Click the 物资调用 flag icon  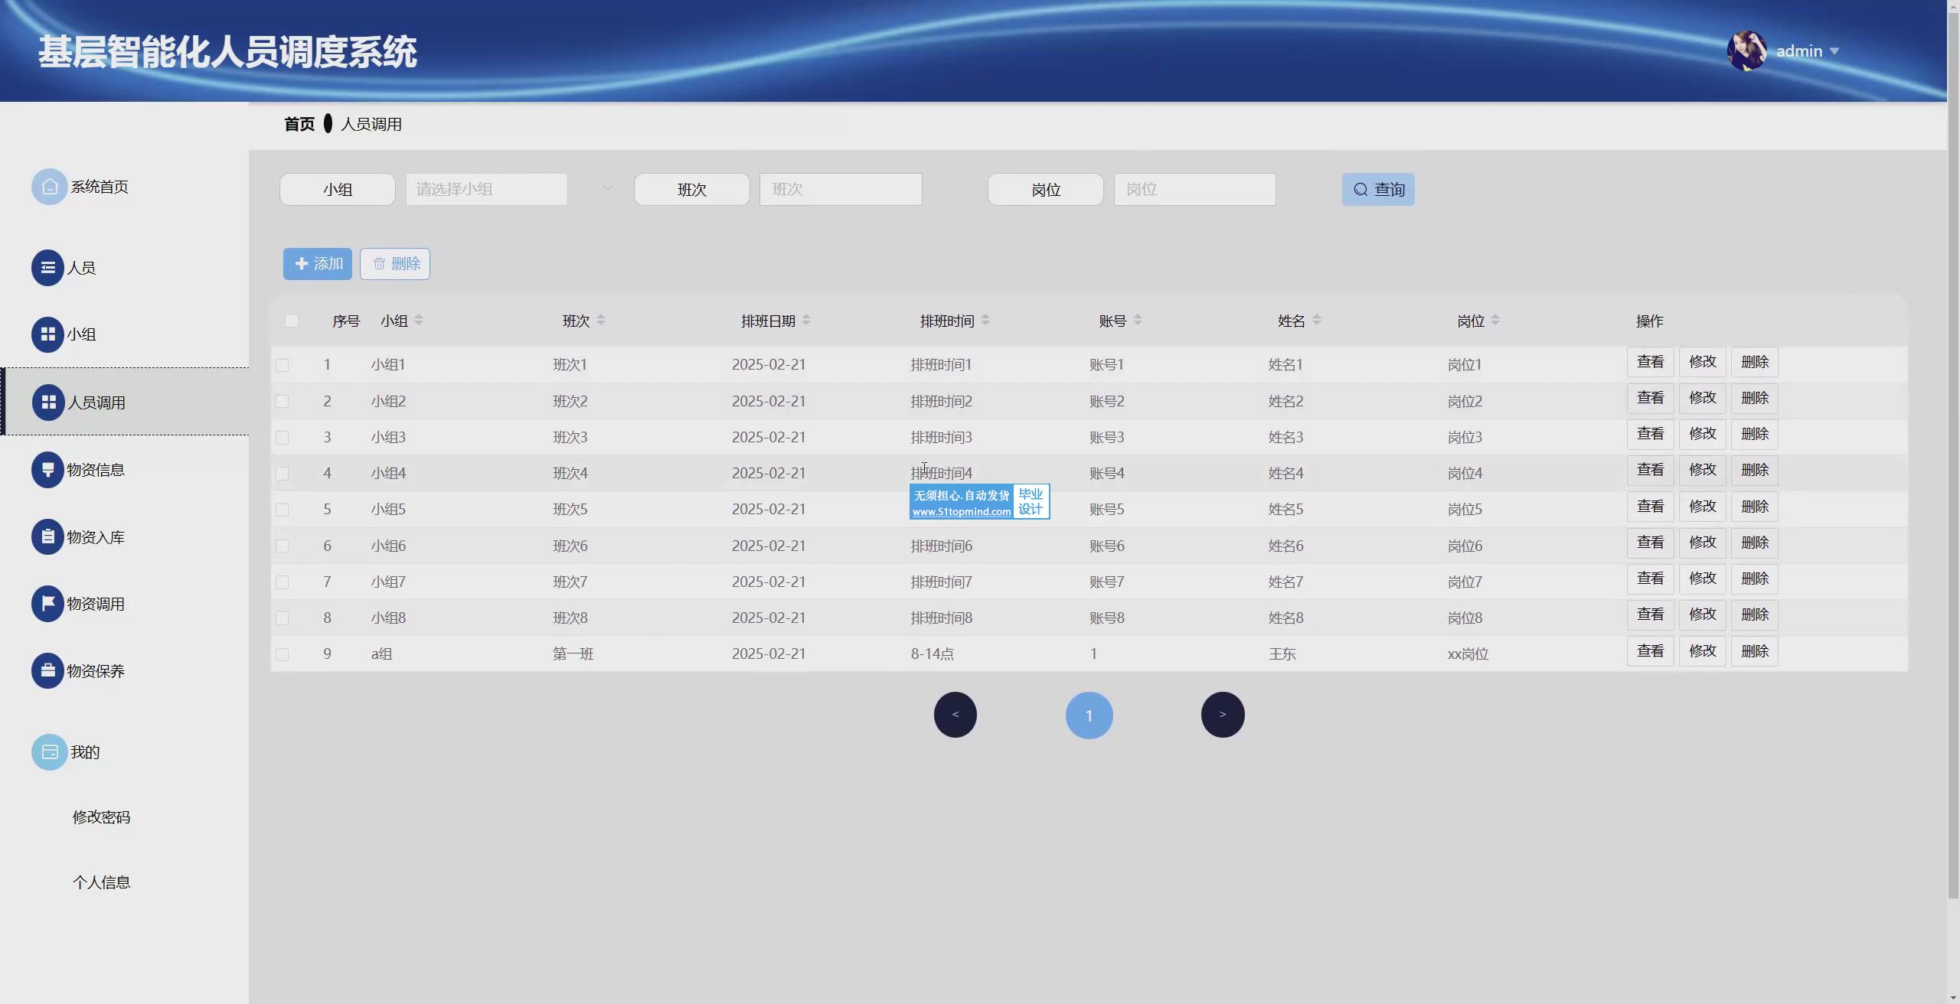pos(47,604)
